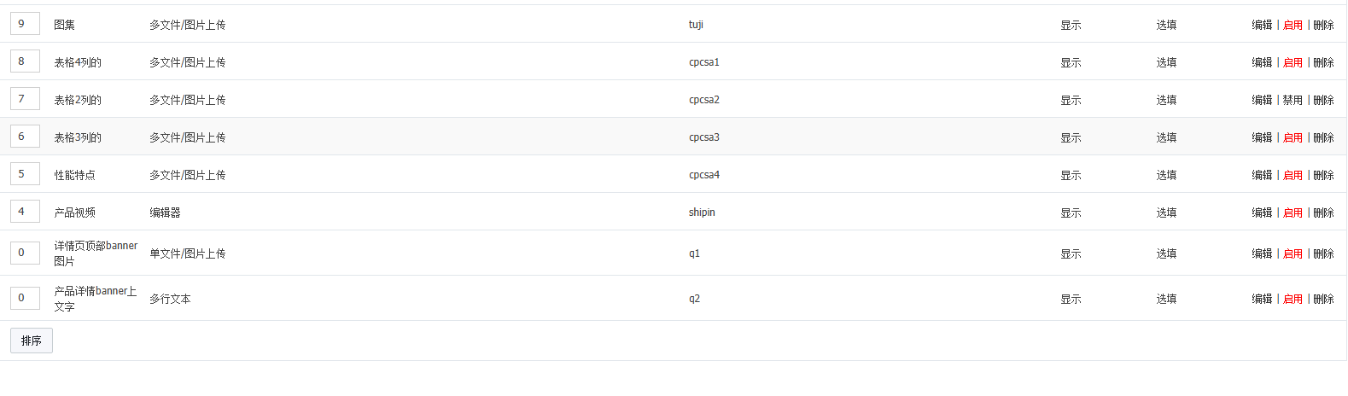Enable the q2 多行文本 field

1293,299
